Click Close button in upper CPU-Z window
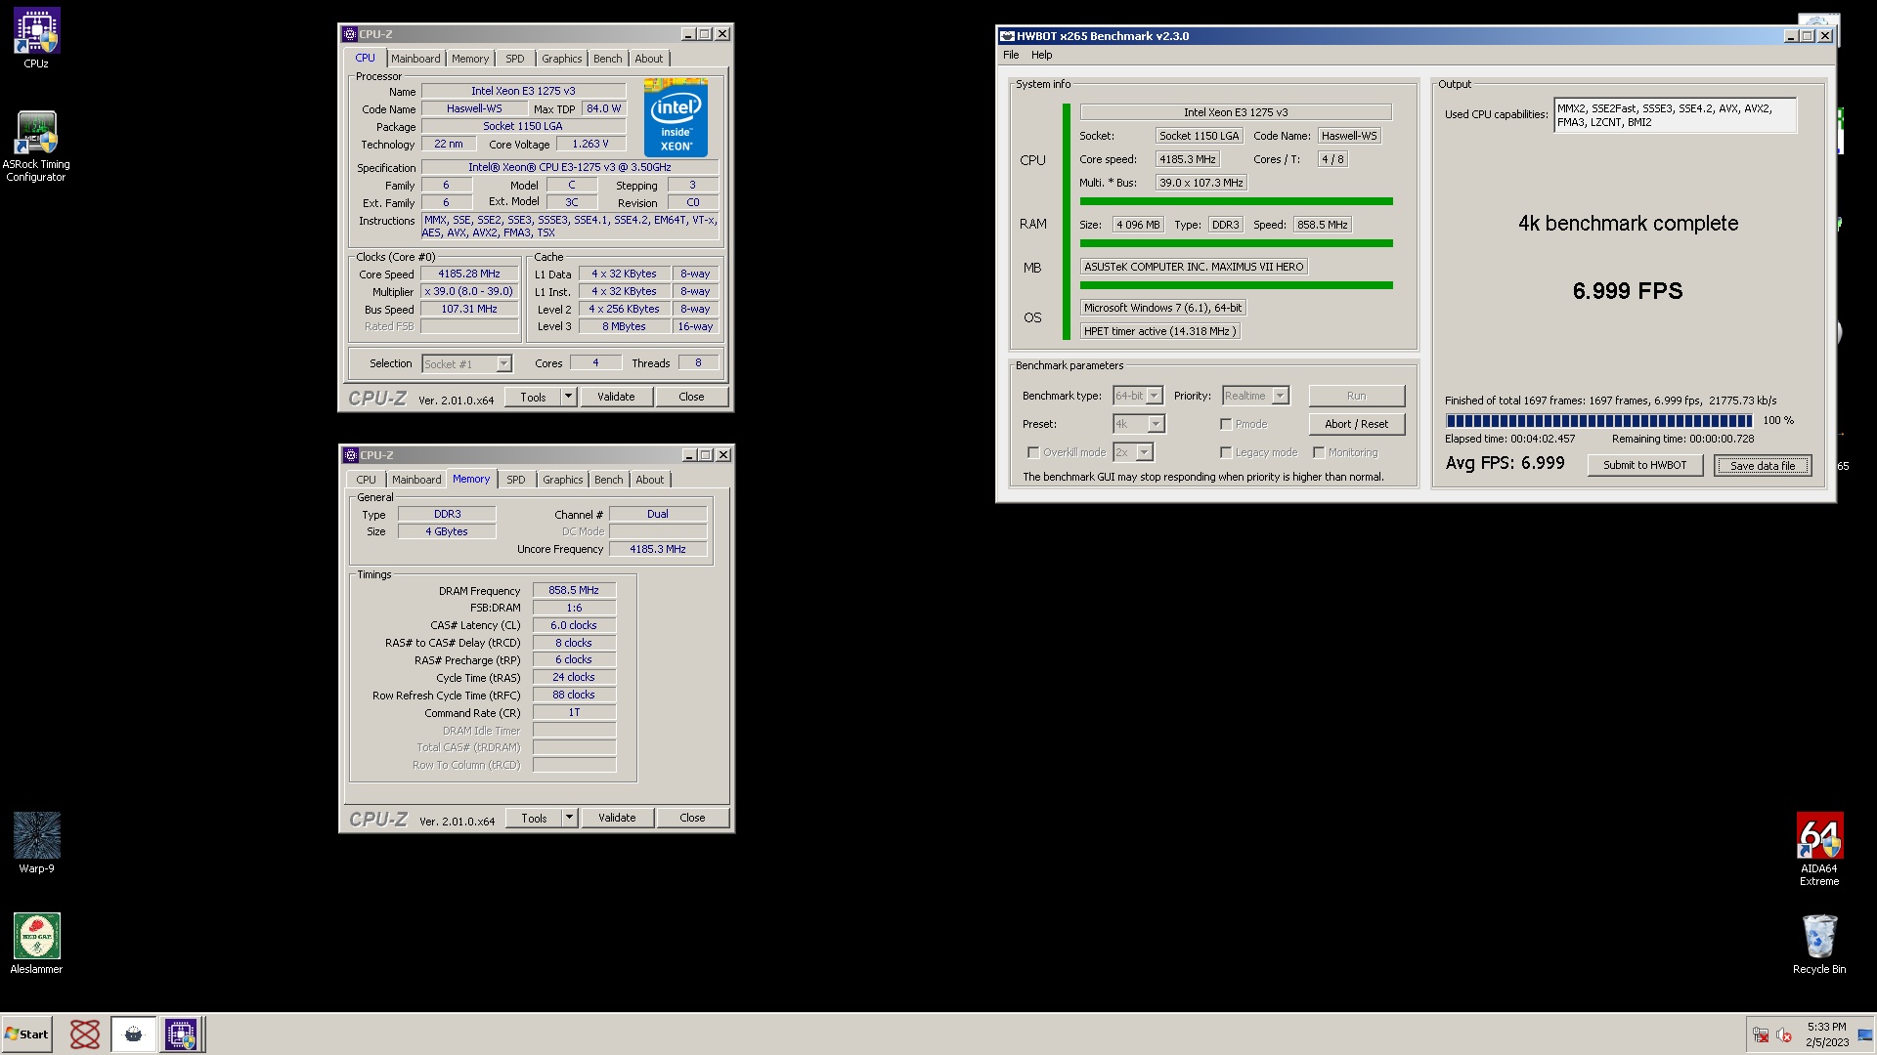 692,397
